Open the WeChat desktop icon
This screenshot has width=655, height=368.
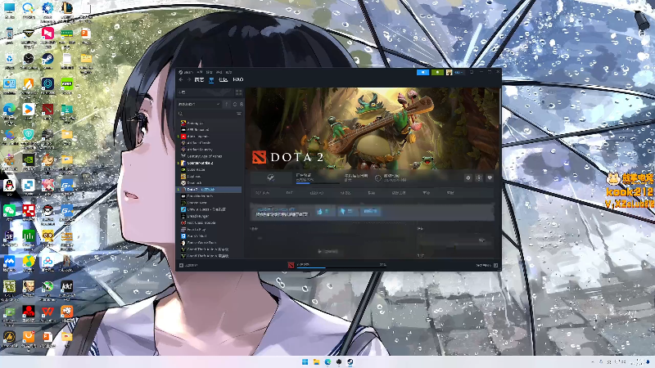coord(9,212)
